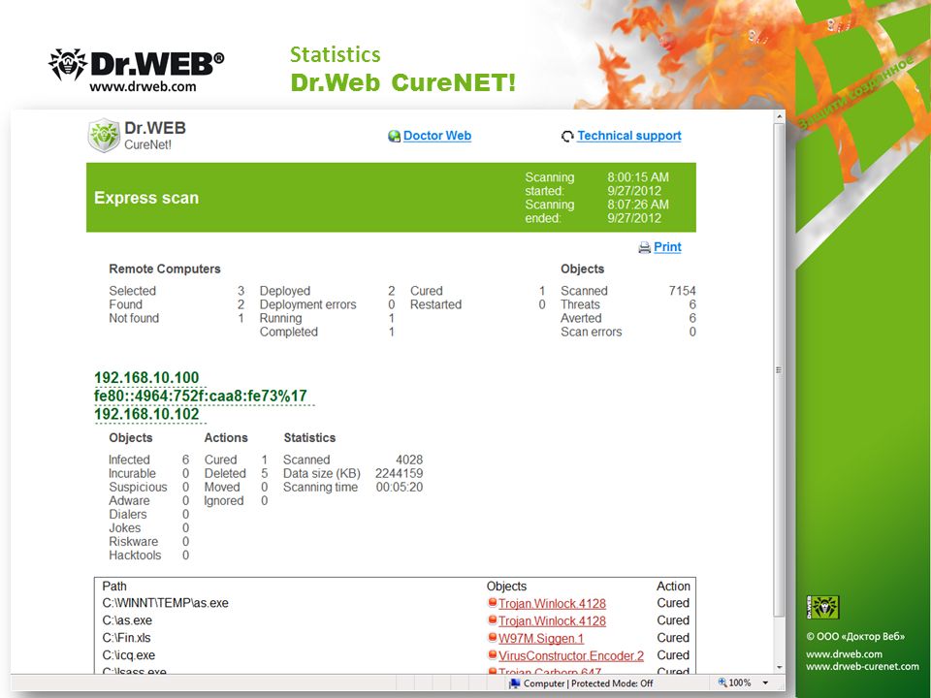Click red threat icon beside VirusConstructor.Encoder.2
This screenshot has width=931, height=698.
[x=493, y=654]
